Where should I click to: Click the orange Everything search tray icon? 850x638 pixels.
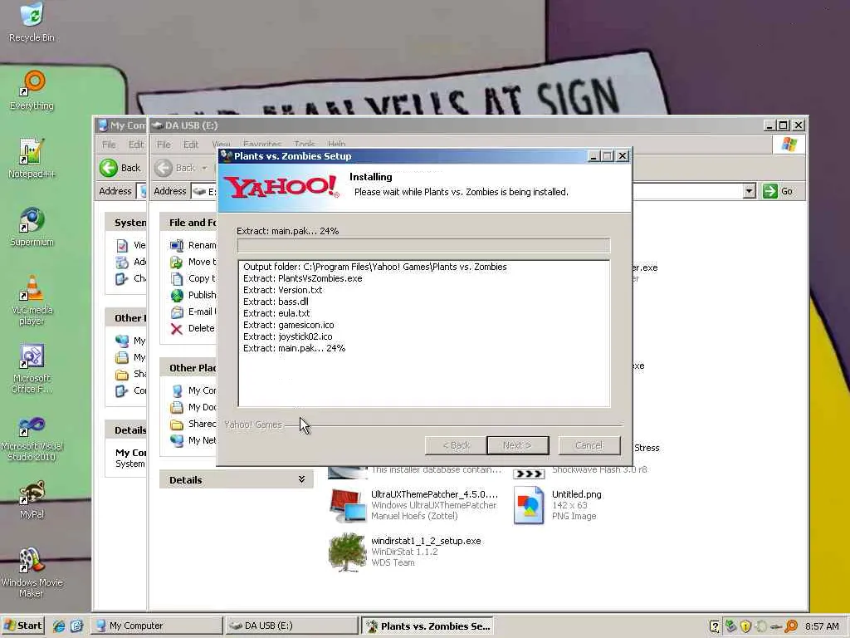(x=791, y=626)
